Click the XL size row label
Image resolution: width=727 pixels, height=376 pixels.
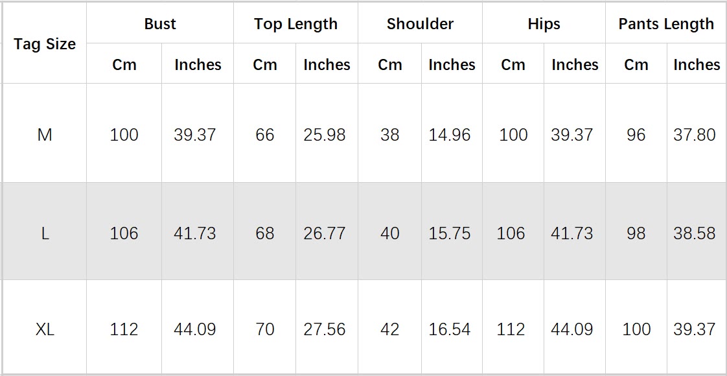point(45,329)
